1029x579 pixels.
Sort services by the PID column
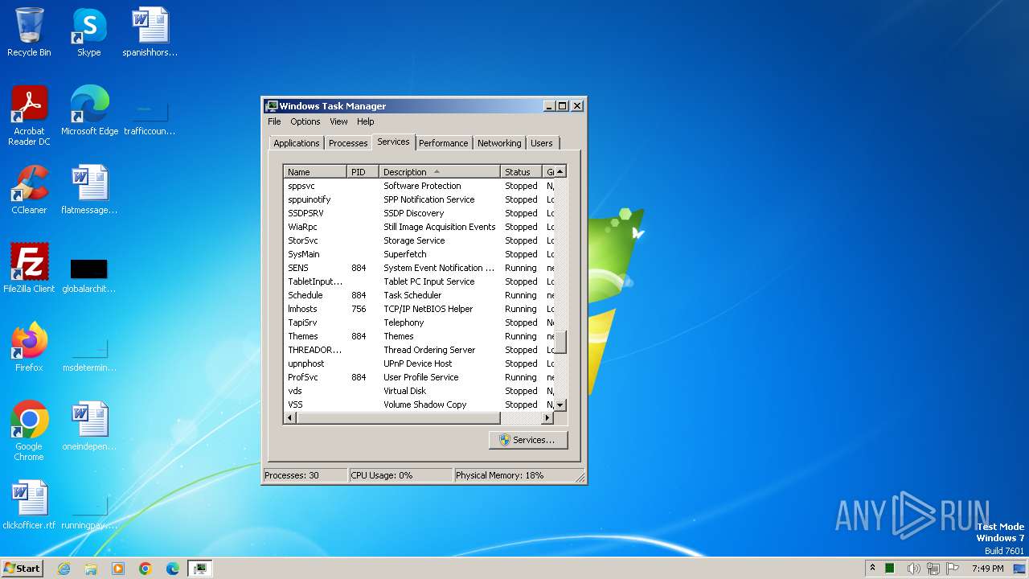point(363,172)
